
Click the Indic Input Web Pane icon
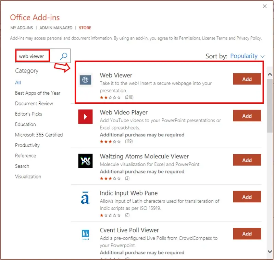pyautogui.click(x=85, y=197)
